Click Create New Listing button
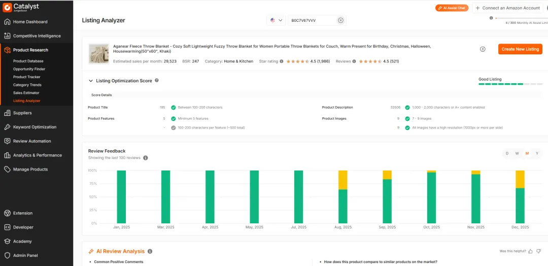The height and width of the screenshot is (266, 548). point(520,49)
